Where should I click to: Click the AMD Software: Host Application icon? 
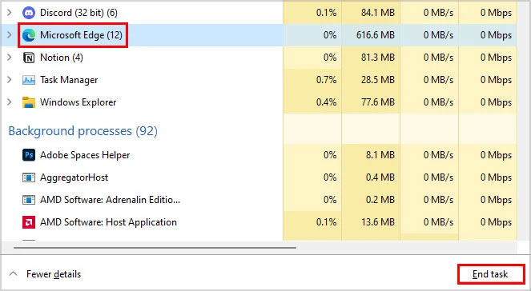(x=29, y=222)
